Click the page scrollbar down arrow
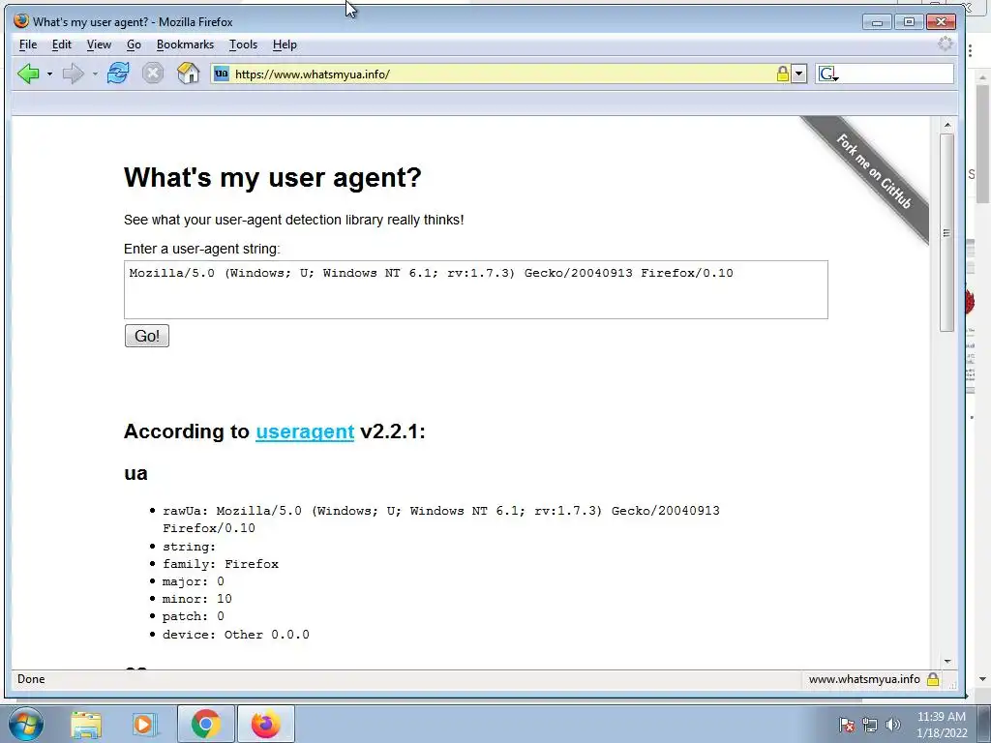Screen dimensions: 991x743 (946, 661)
